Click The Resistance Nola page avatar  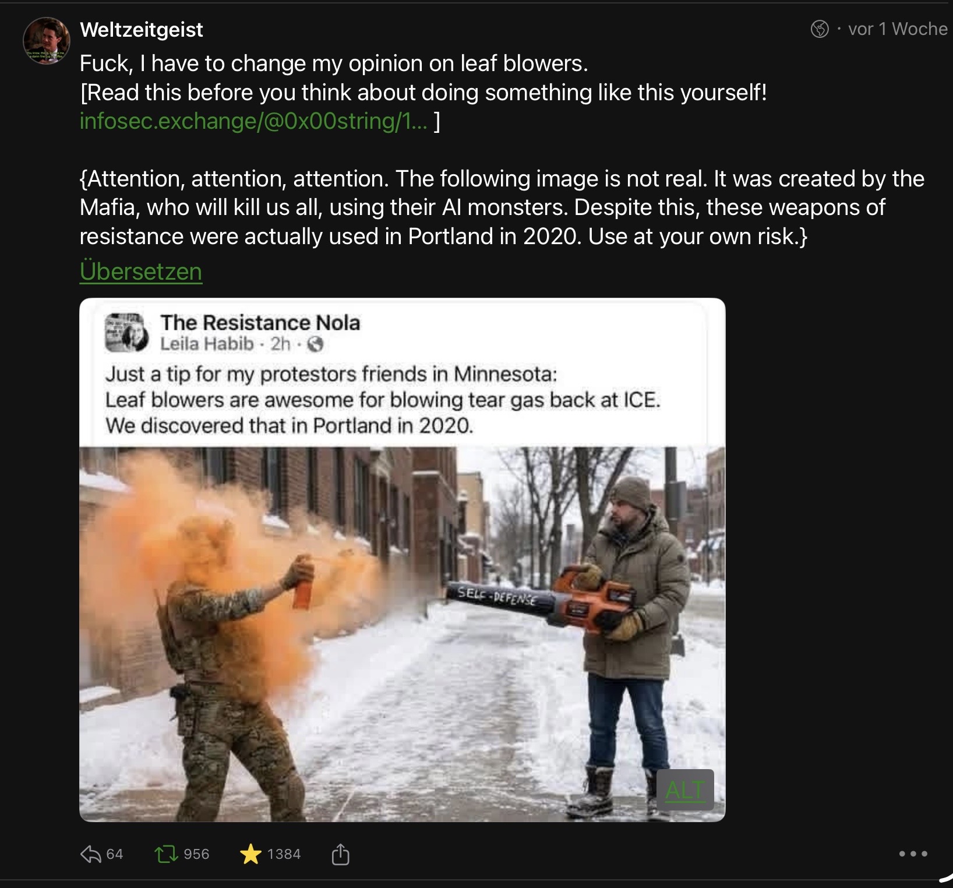pyautogui.click(x=126, y=333)
